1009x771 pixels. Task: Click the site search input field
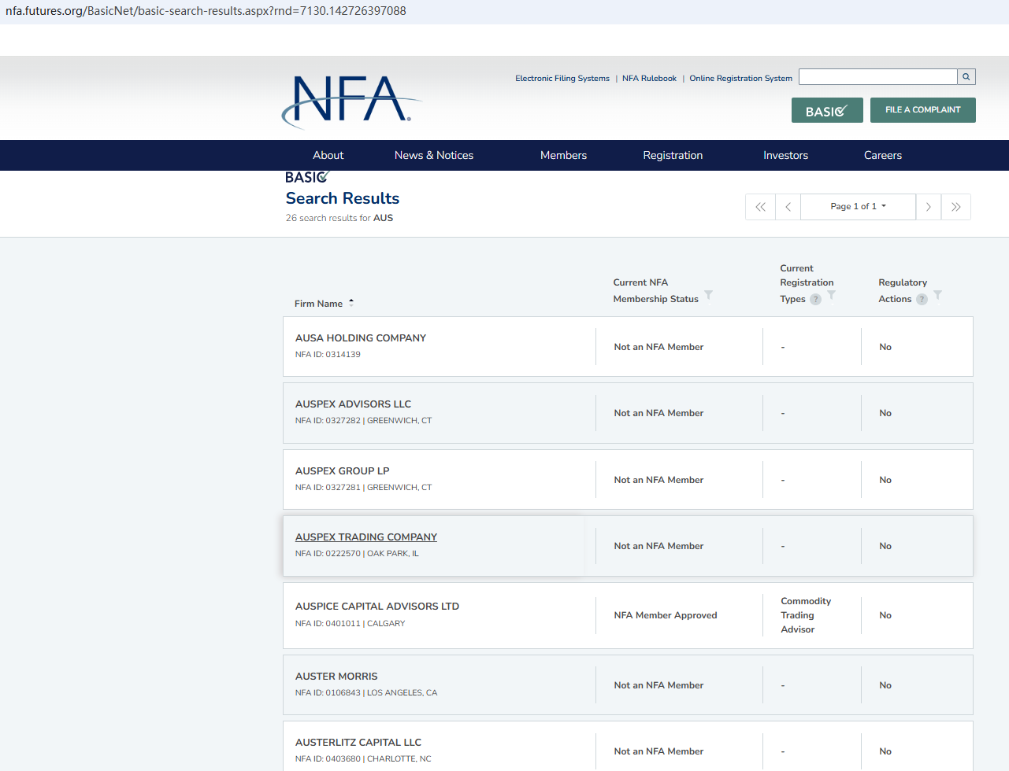877,77
